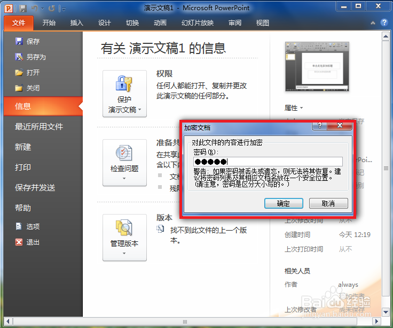Click the PowerPoint application icon in title bar
The height and width of the screenshot is (328, 393).
(8, 9)
